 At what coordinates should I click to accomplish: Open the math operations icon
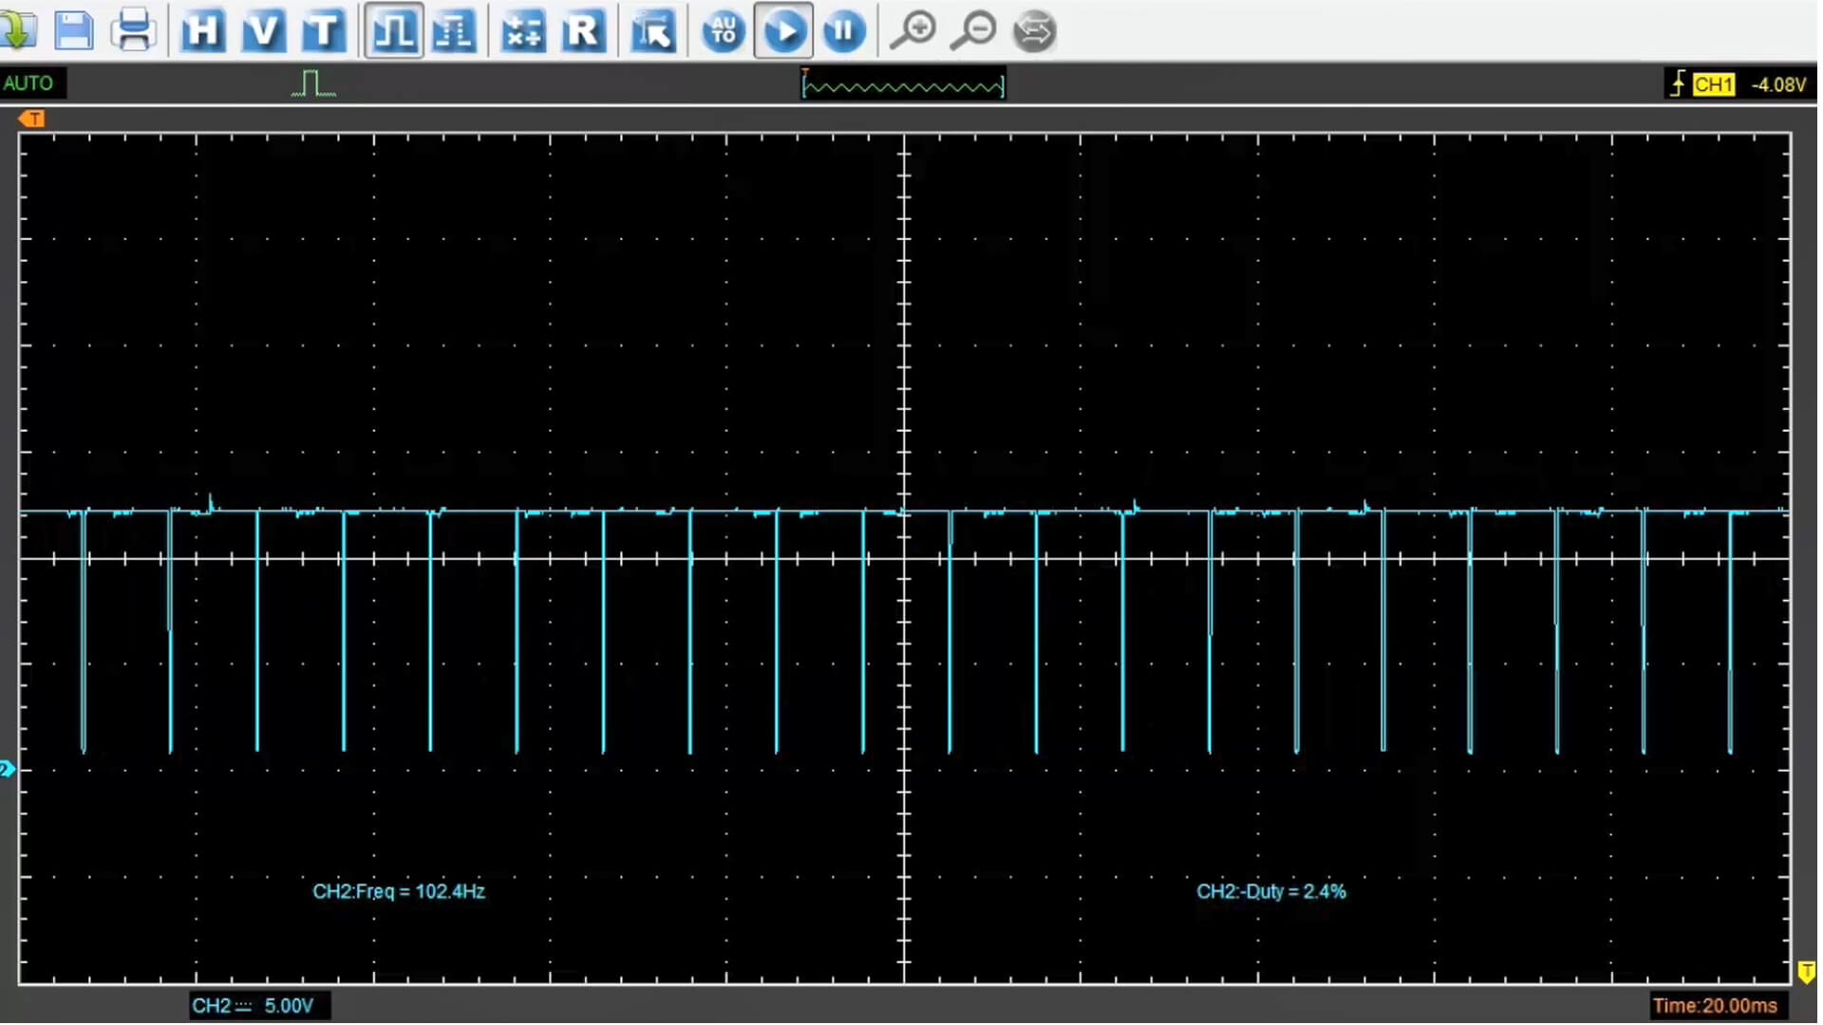522,30
